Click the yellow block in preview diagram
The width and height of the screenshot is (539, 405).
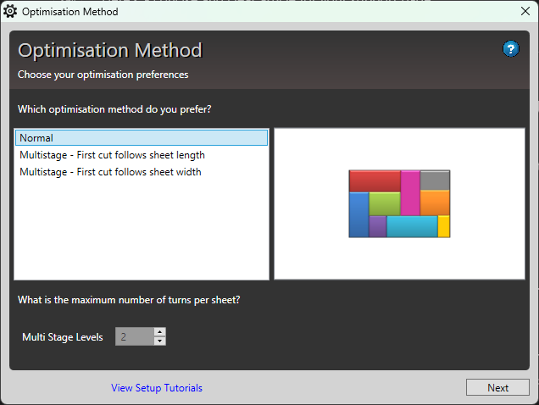tap(443, 226)
